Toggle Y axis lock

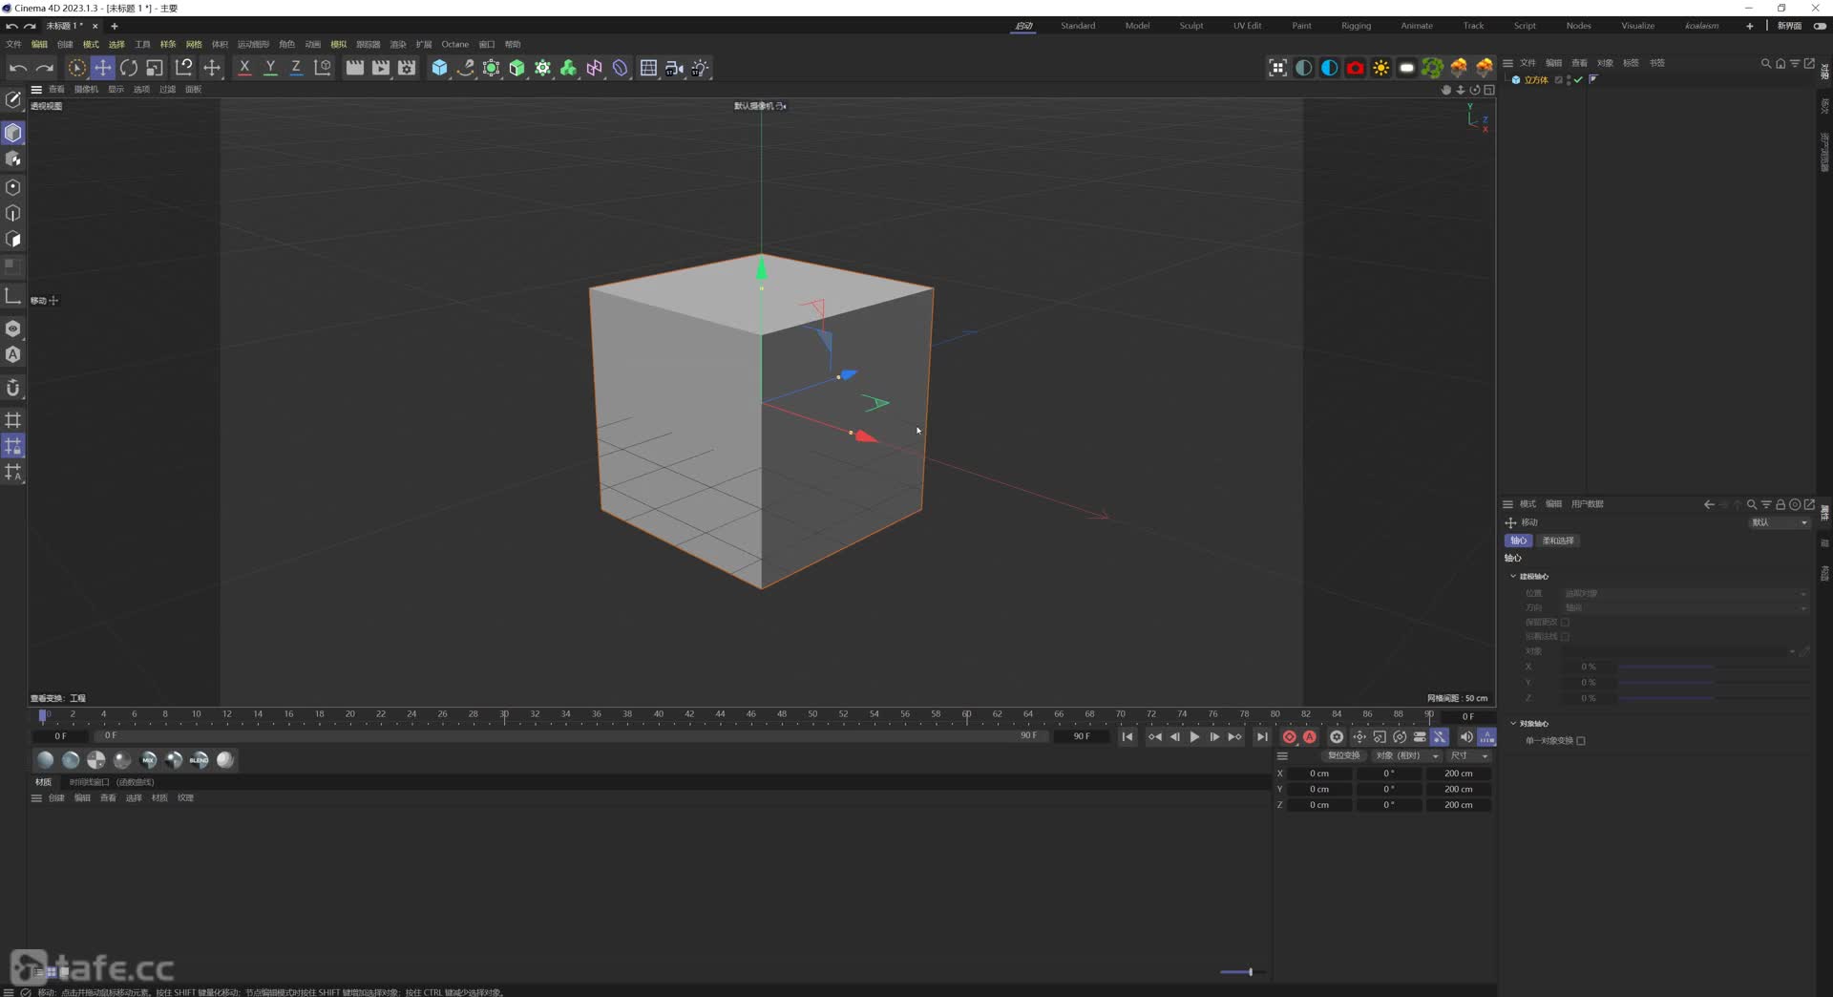[x=270, y=68]
